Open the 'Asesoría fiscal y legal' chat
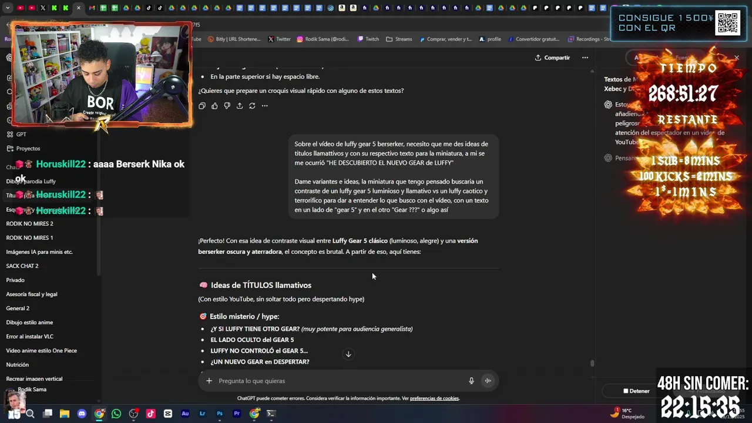The image size is (752, 423). coord(32,294)
